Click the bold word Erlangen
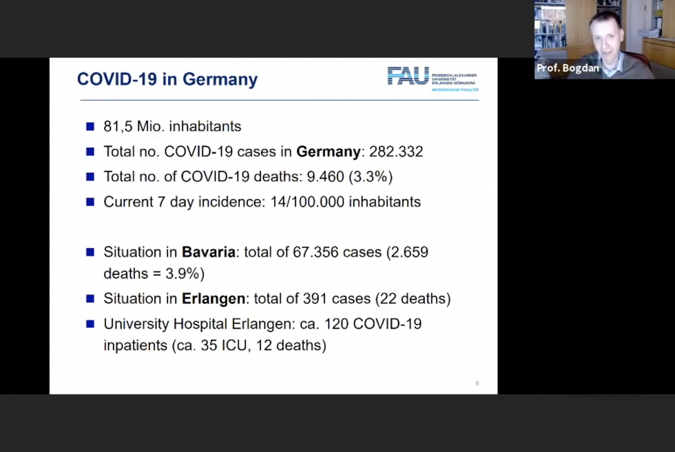 pyautogui.click(x=213, y=298)
